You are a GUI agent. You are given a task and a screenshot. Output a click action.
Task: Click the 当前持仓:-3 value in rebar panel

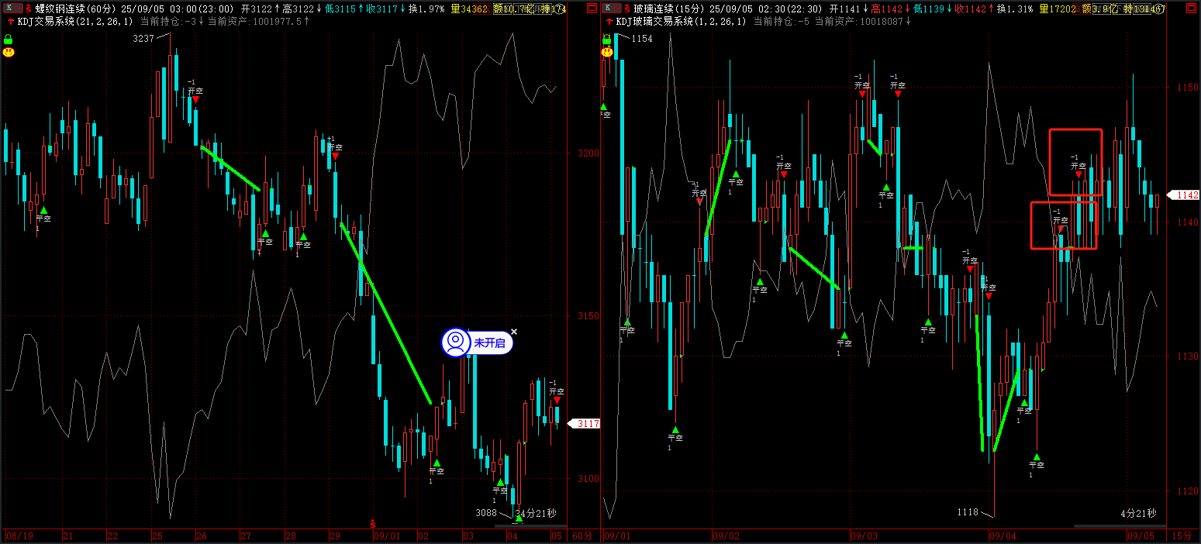tap(167, 22)
